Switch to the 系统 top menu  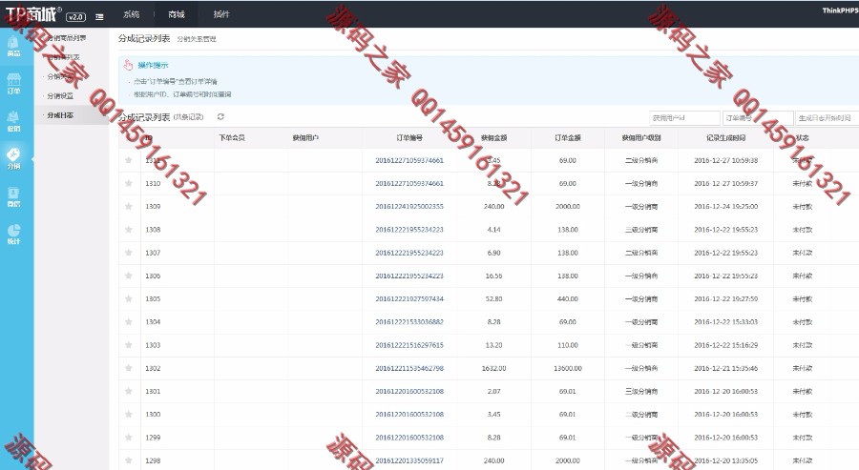click(132, 14)
